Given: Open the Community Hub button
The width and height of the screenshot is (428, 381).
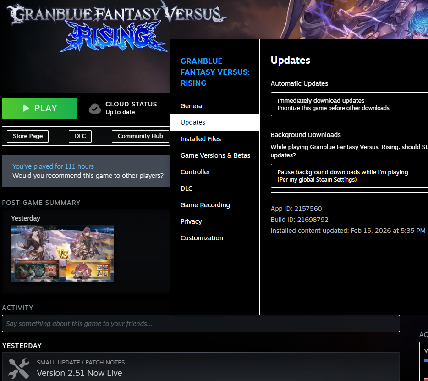Looking at the screenshot, I should click(140, 136).
